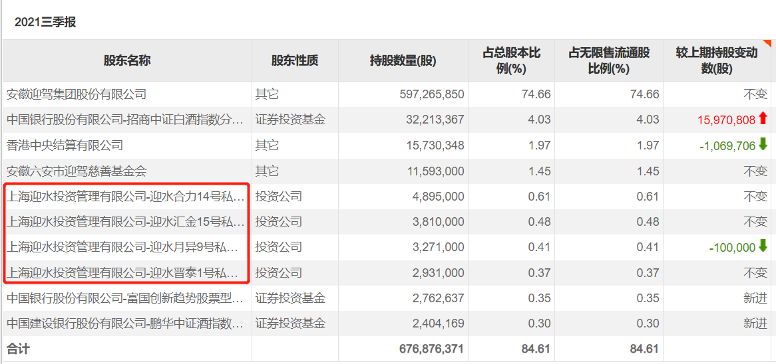776x364 pixels.
Task: Click 新进 in the 富国创新趋势 row
Action: [x=756, y=298]
